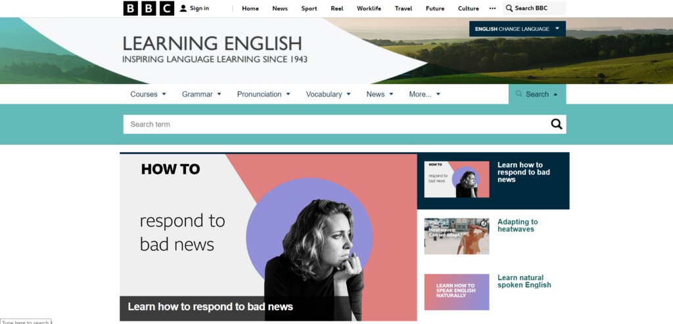Expand the More... menu
The width and height of the screenshot is (673, 324).
[425, 94]
